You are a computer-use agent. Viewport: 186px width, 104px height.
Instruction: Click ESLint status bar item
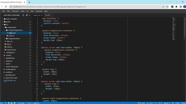(x=178, y=103)
